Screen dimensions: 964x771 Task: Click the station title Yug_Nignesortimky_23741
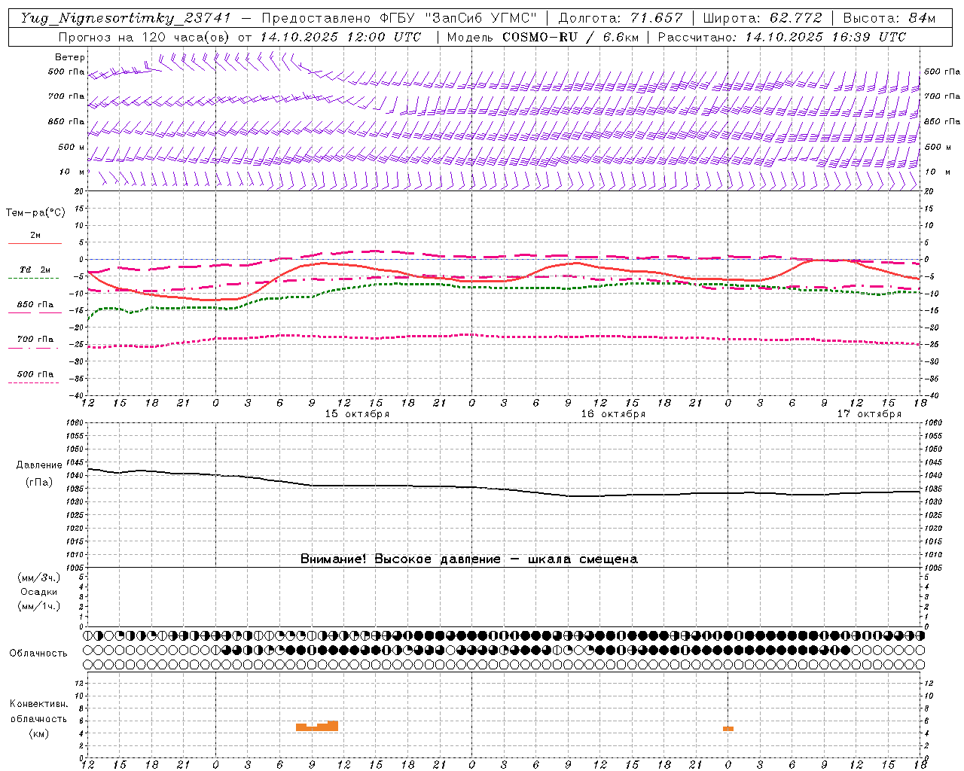(126, 18)
